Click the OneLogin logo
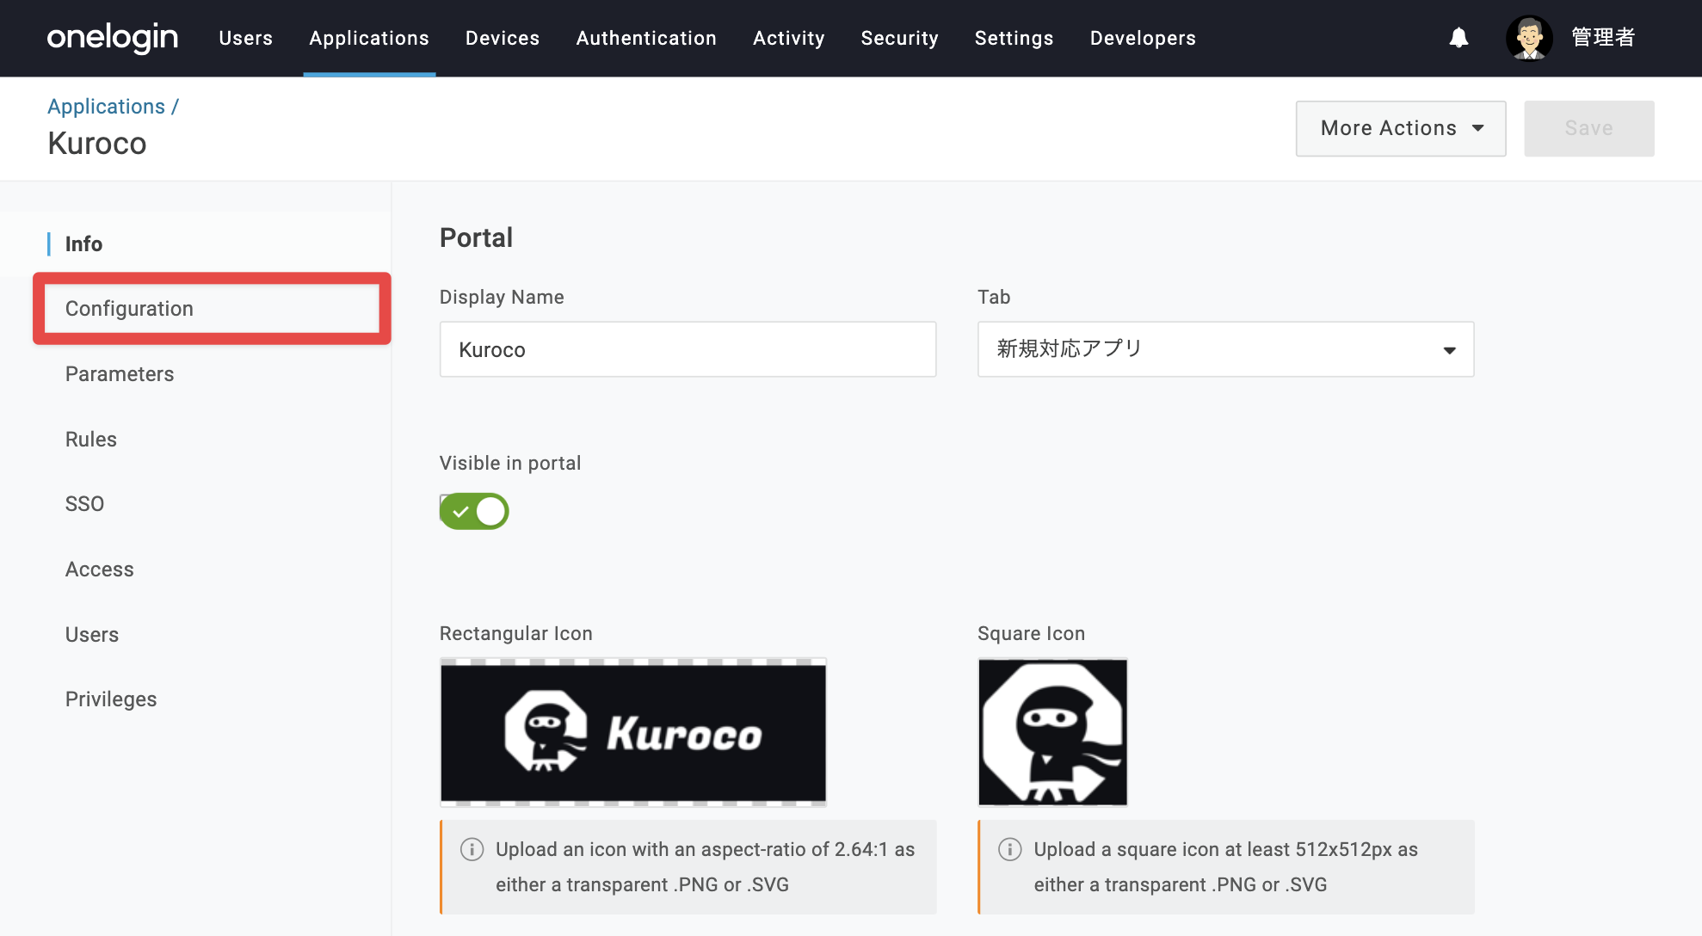This screenshot has height=936, width=1702. [x=113, y=38]
